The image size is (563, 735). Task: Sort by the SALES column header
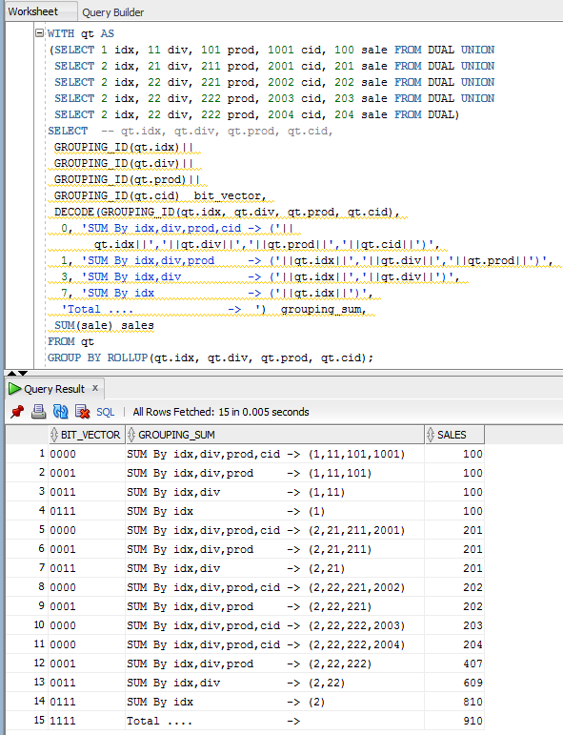coord(454,435)
